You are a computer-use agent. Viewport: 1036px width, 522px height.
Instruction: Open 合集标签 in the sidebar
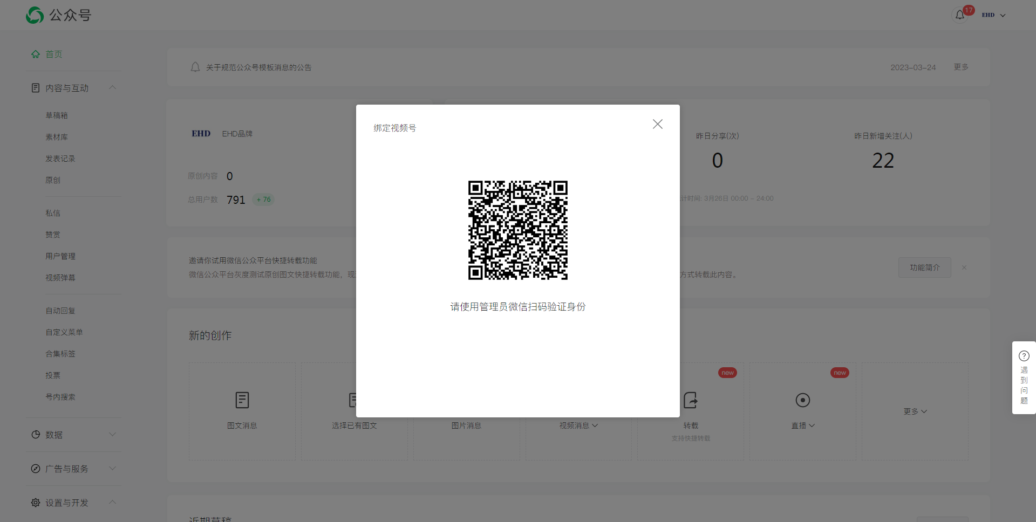click(60, 354)
